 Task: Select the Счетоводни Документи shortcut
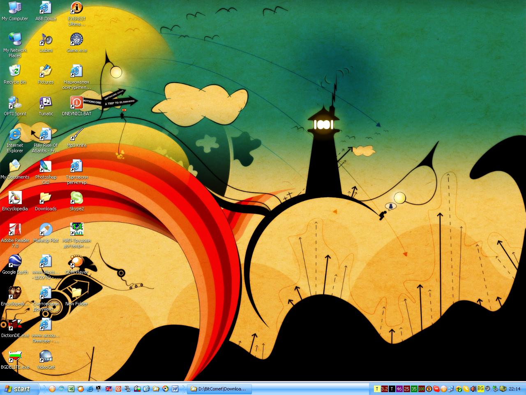46,299
